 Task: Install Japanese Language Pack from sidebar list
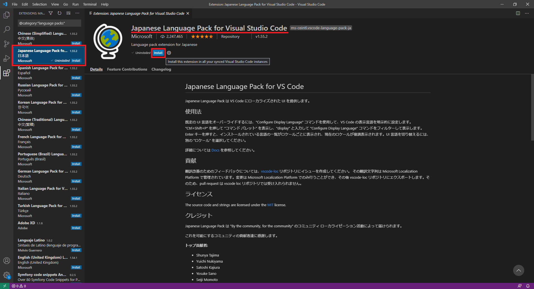click(76, 61)
